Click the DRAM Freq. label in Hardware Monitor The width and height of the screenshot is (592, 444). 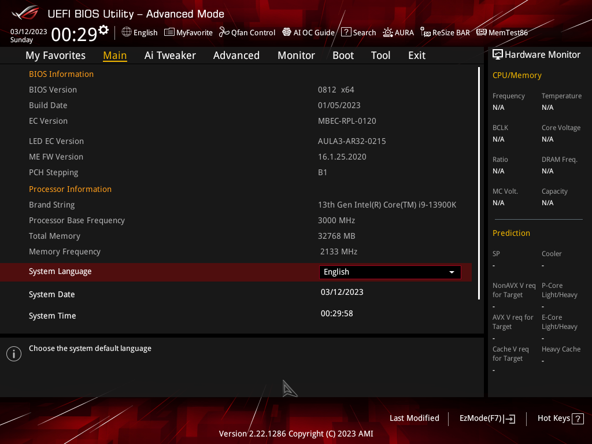tap(560, 160)
